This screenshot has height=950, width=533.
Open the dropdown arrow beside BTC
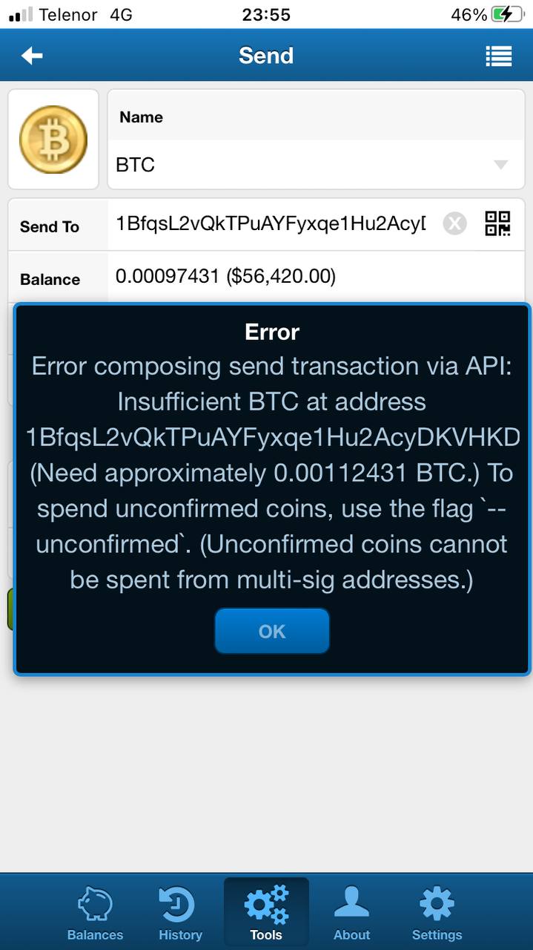click(500, 165)
